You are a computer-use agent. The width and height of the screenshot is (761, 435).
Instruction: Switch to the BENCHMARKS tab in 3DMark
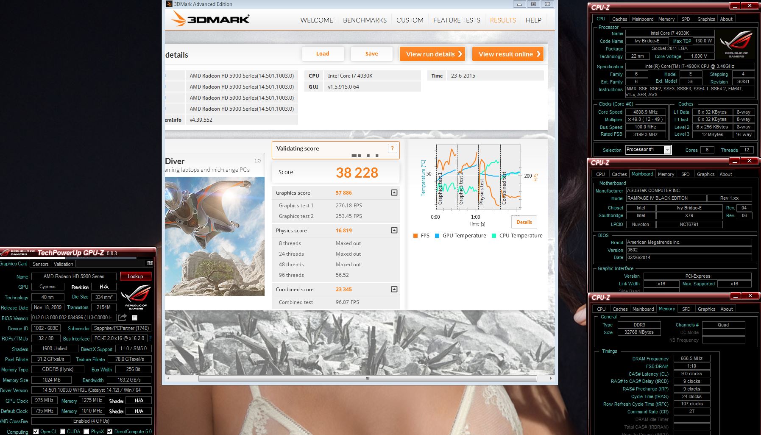coord(365,20)
